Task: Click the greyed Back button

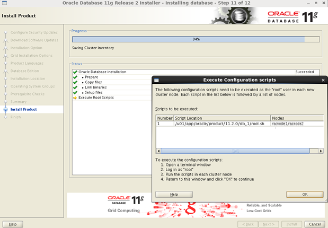Action: 248,224
